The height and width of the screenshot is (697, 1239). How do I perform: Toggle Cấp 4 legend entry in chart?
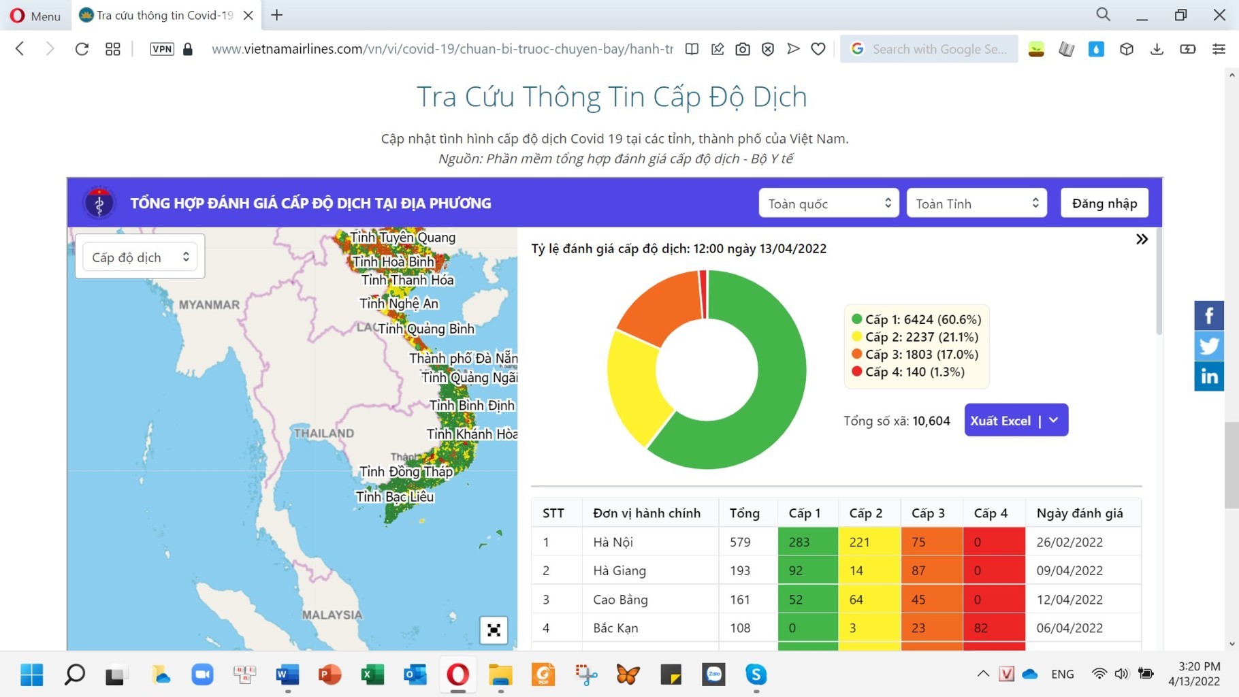pyautogui.click(x=907, y=372)
